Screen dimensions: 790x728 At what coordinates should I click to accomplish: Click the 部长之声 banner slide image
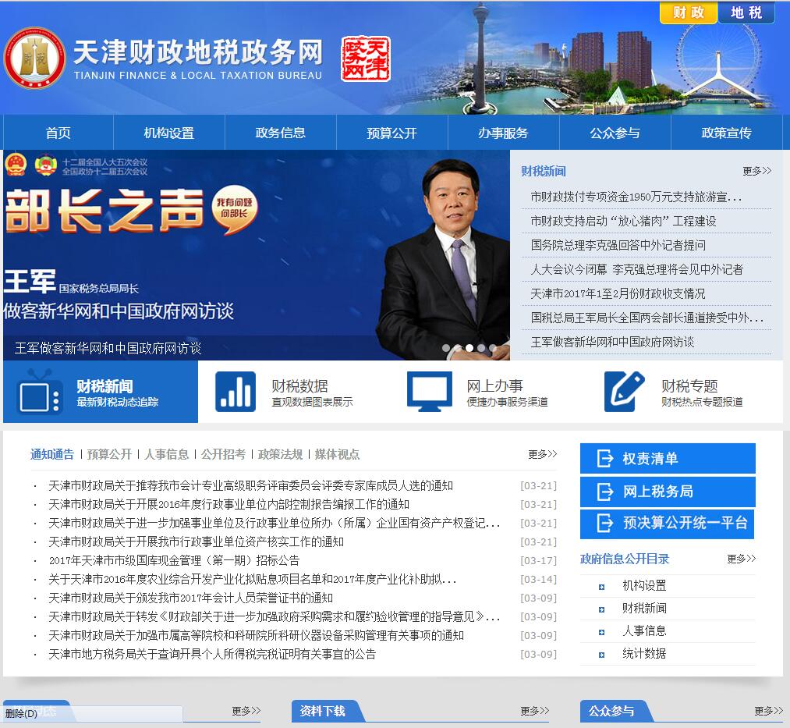coord(257,254)
